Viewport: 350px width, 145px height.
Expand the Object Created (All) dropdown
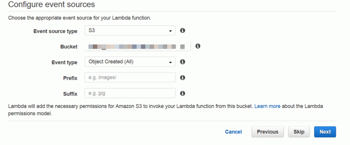click(x=130, y=62)
